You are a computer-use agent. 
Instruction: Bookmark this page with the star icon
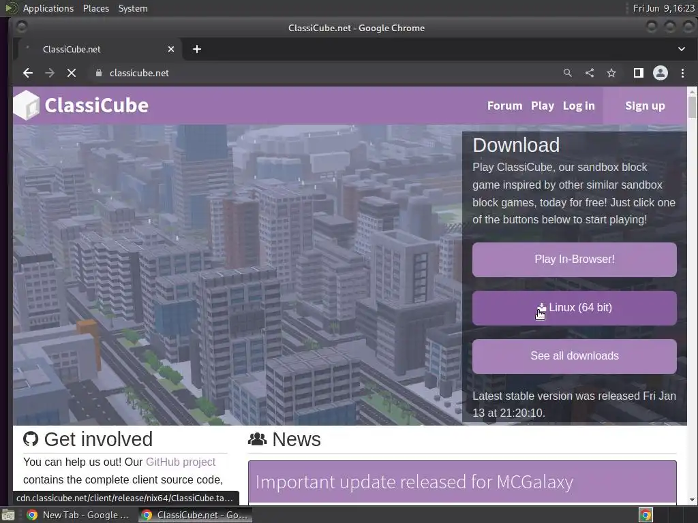coord(611,73)
